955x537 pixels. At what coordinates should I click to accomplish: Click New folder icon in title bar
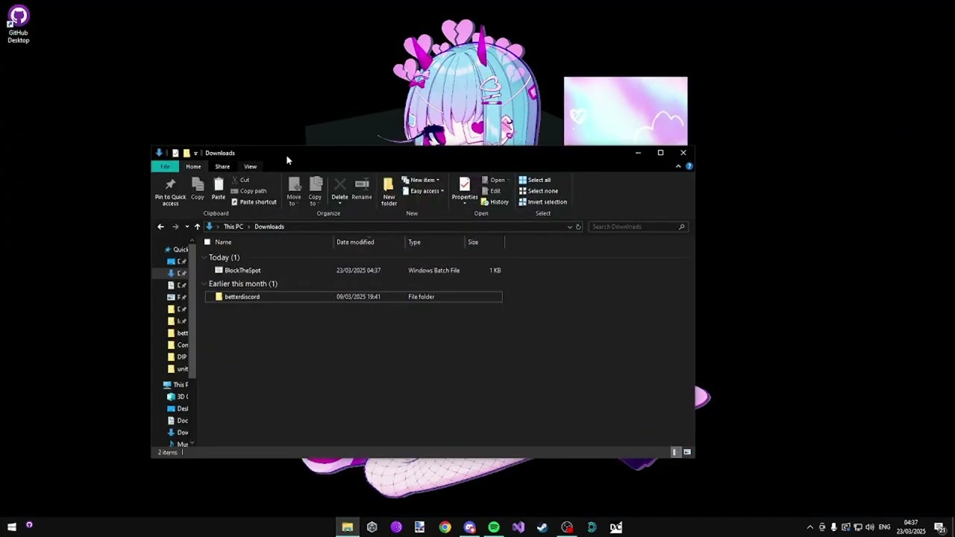point(187,153)
